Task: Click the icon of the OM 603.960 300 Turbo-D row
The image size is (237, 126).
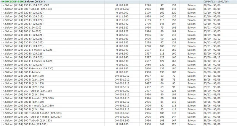Action: [4, 121]
